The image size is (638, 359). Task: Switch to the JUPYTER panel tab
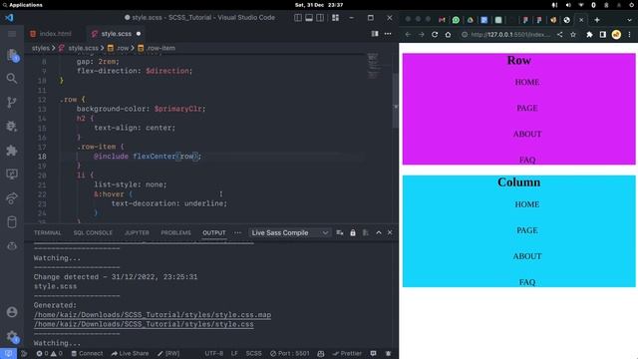(x=137, y=232)
